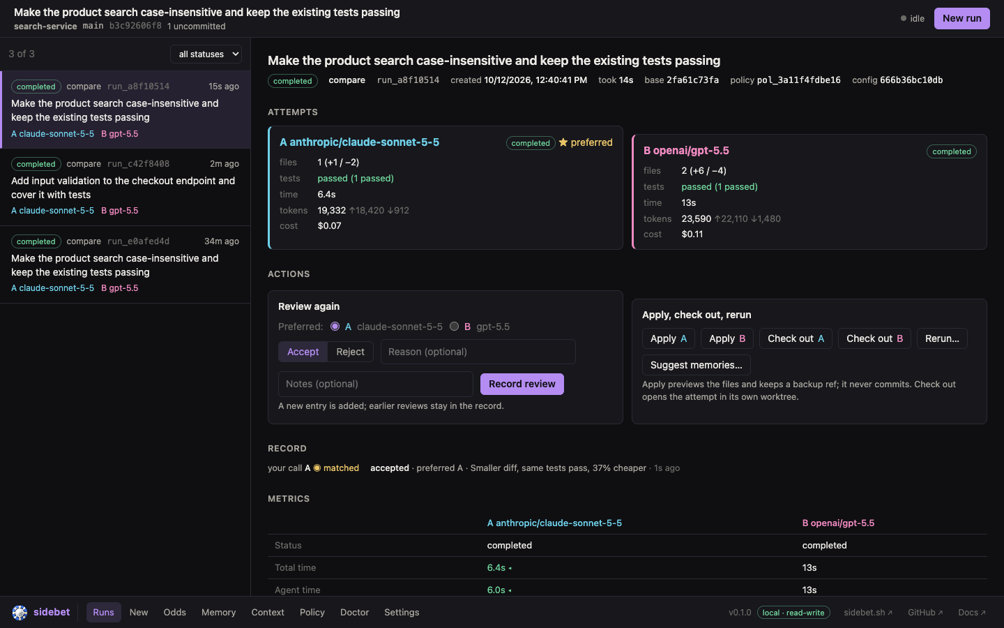Click the completed badge beside compare in header

(293, 81)
